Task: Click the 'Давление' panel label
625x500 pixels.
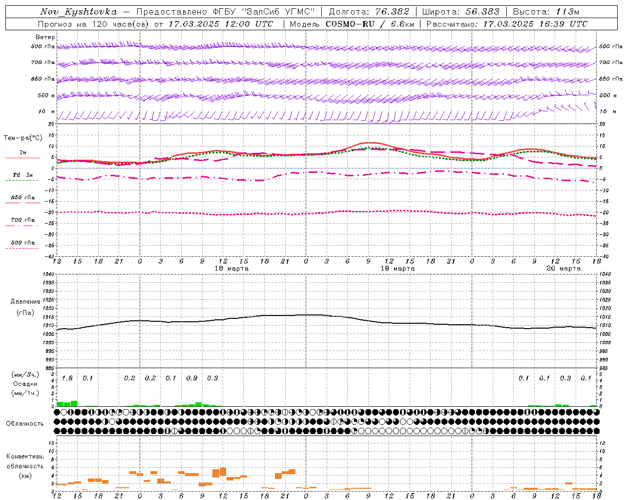Action: [25, 302]
